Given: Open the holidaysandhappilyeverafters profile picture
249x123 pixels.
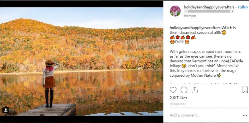Looking at the screenshot, I should tap(175, 11).
